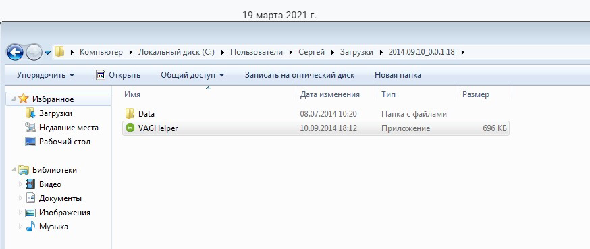Select Компьютер in the address path

101,52
